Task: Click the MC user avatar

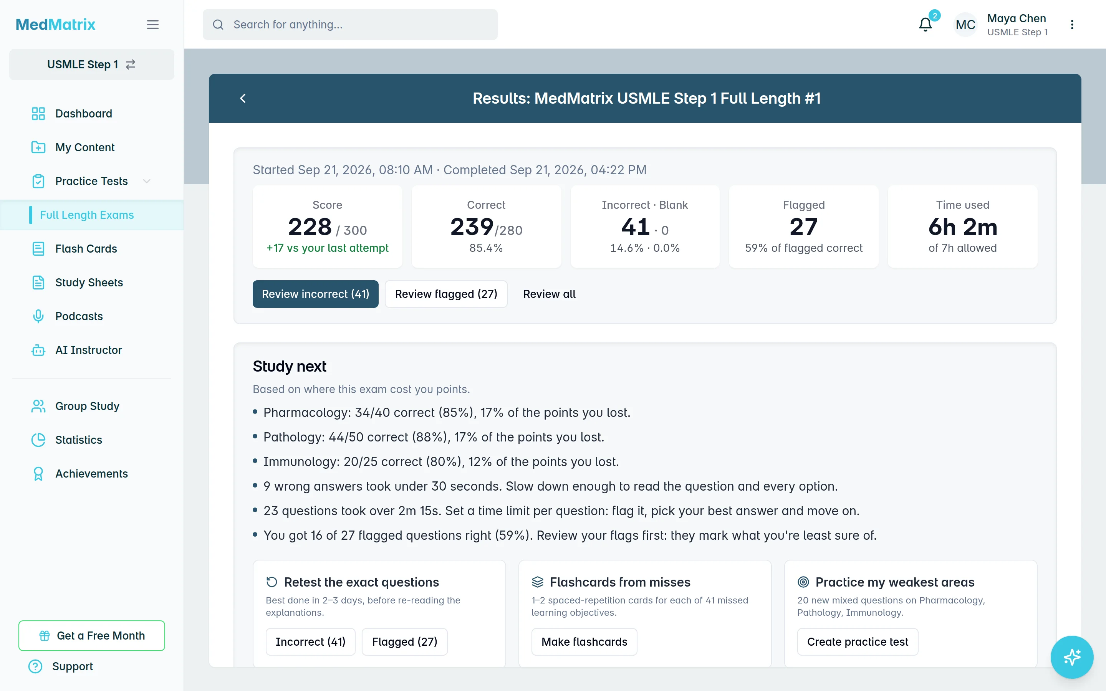Action: [965, 25]
